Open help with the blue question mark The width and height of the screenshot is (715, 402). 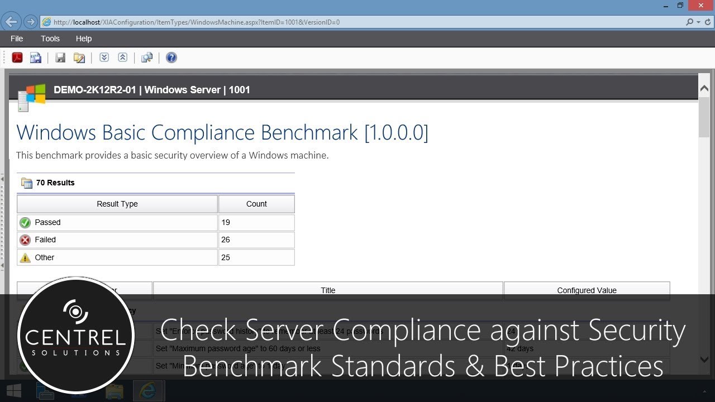pos(171,58)
